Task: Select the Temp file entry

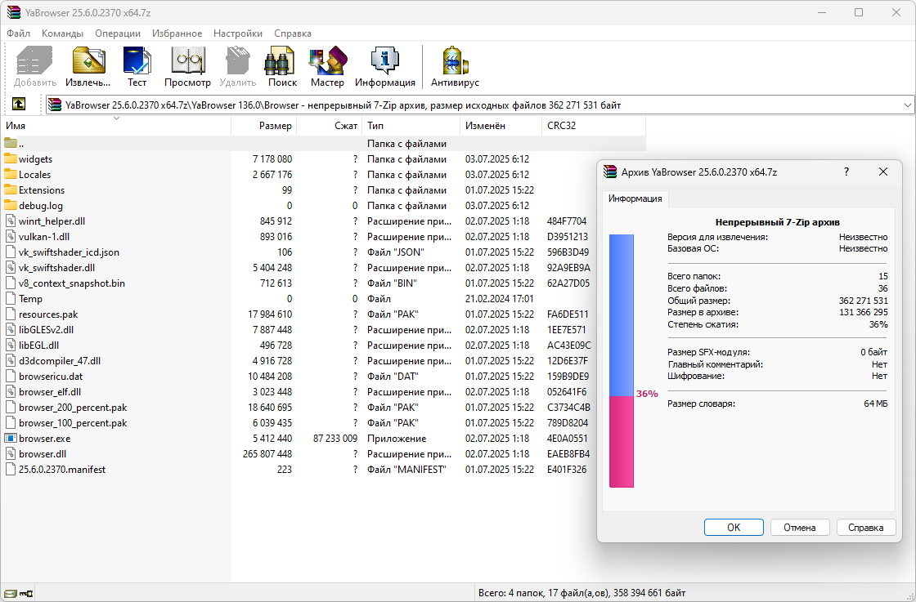Action: tap(30, 299)
